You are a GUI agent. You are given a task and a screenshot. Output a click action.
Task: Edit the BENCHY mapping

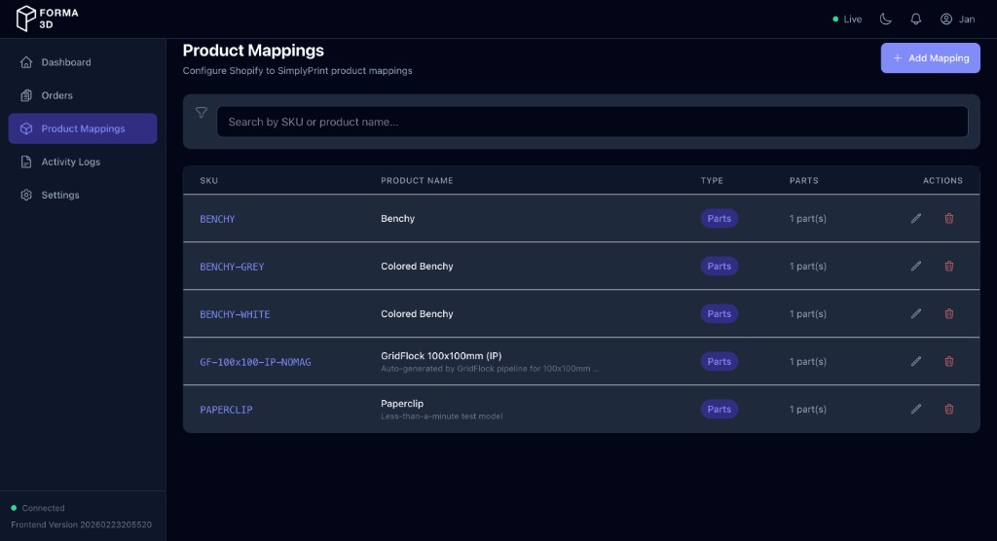[915, 218]
